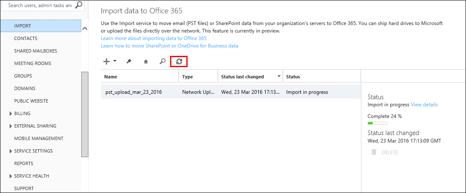Select the pst_upload_mar_23_2016 row
The image size is (466, 193).
pos(230,92)
